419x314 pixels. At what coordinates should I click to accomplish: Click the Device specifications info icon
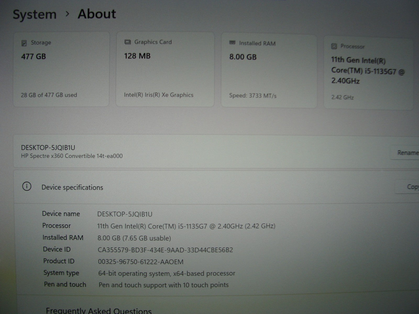pos(27,187)
